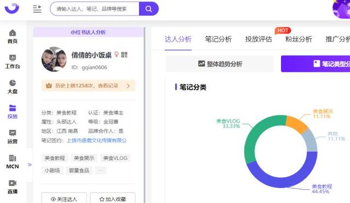Image resolution: width=350 pixels, height=203 pixels.
Task: Click the 美食教程 44.45% label
Action: tap(322, 189)
